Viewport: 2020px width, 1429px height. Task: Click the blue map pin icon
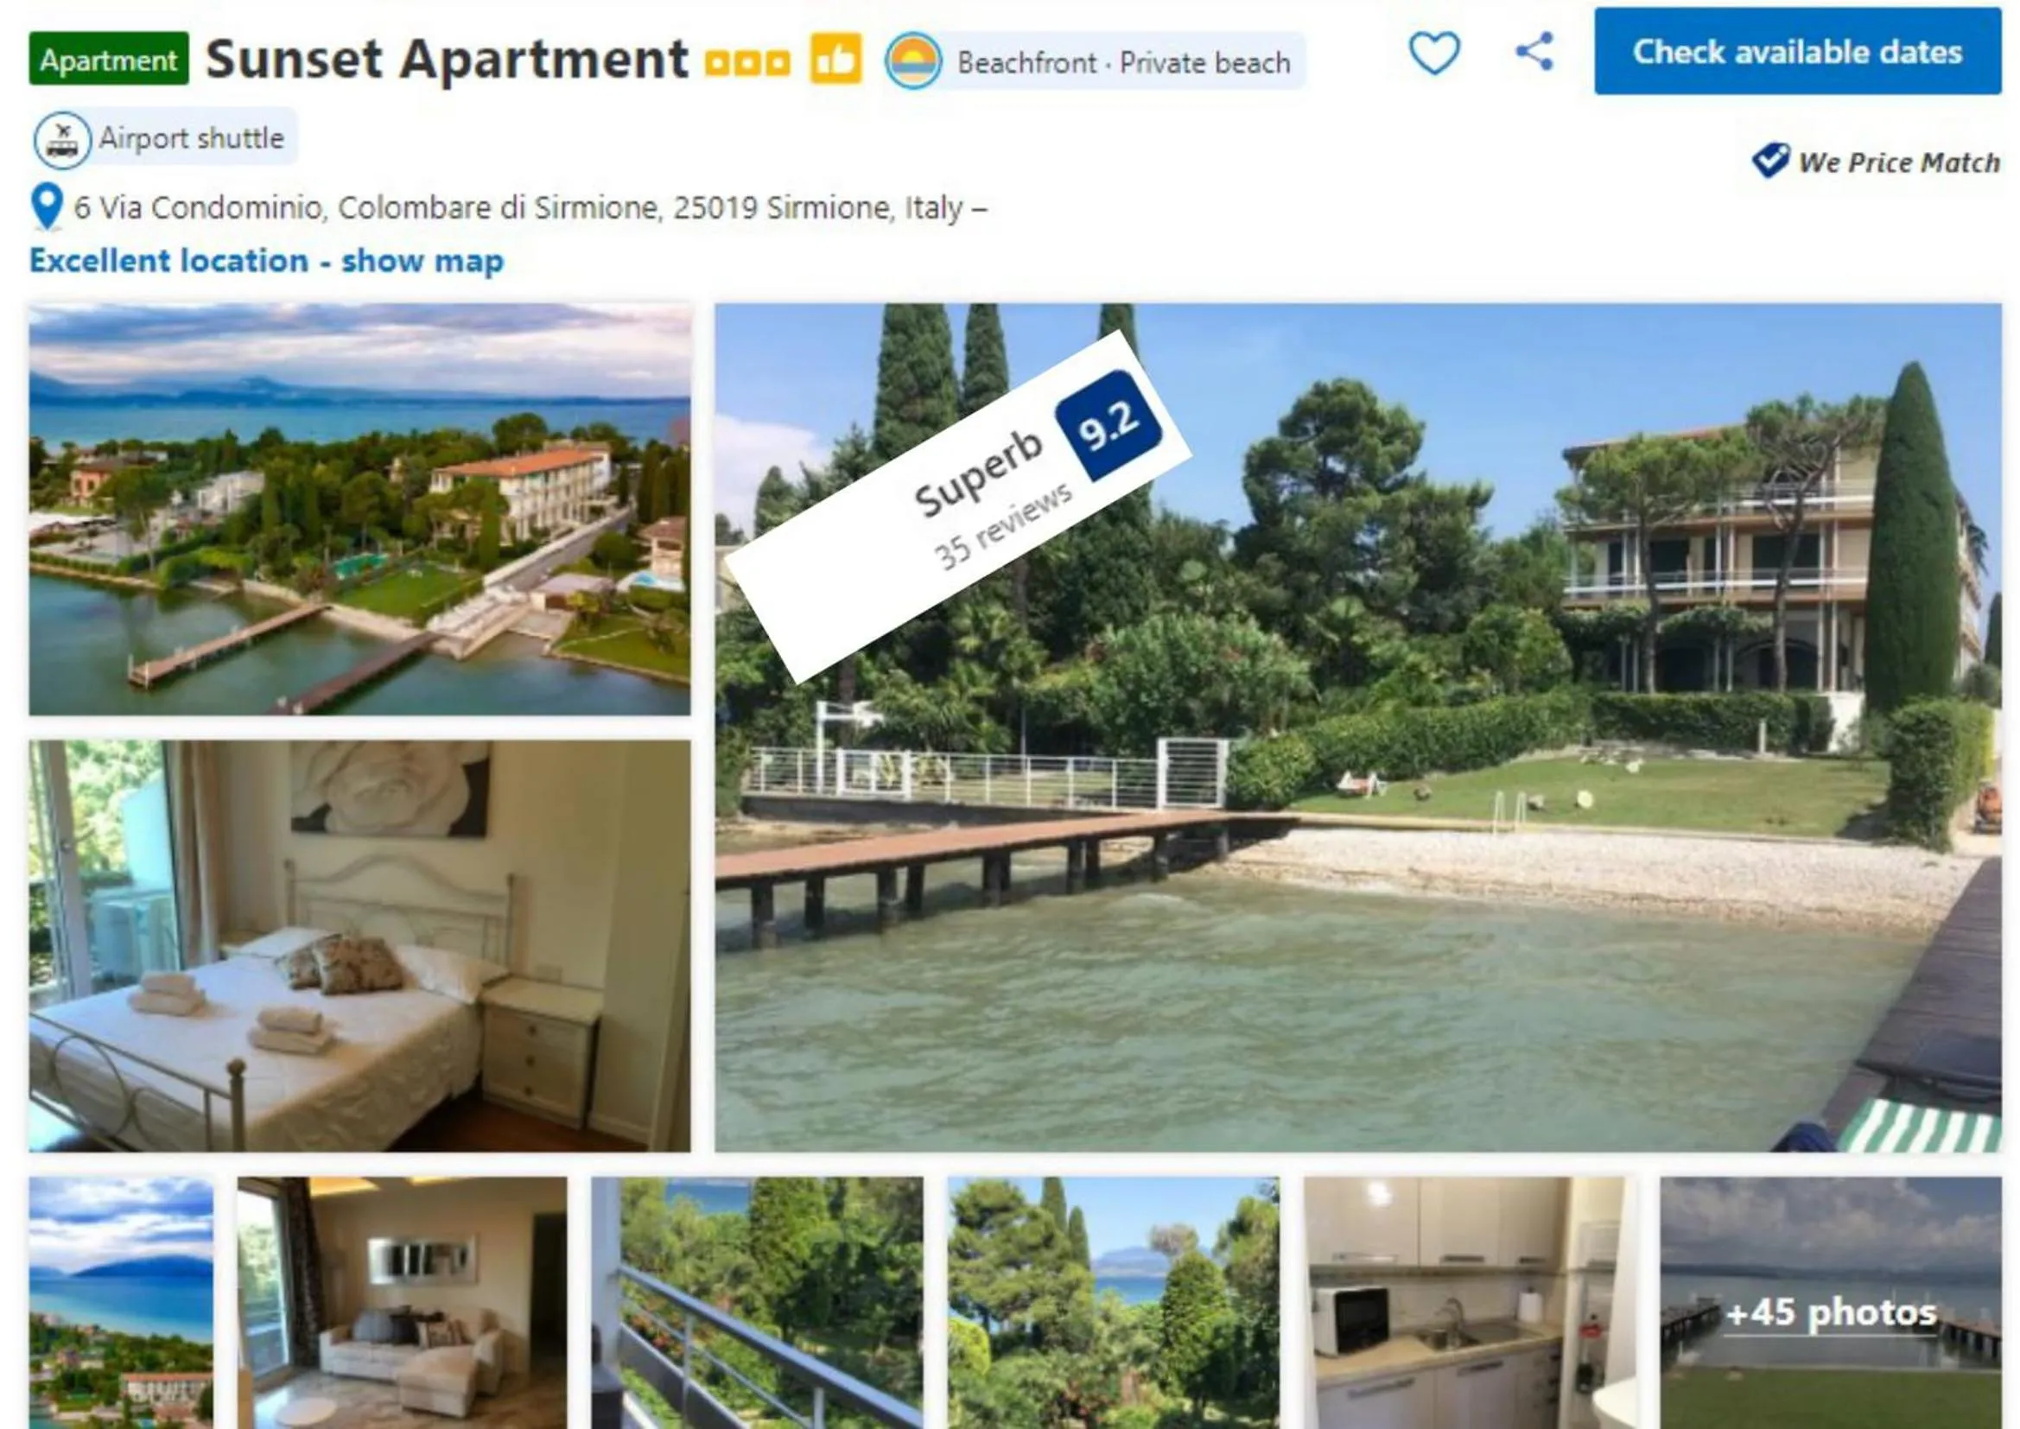point(47,206)
